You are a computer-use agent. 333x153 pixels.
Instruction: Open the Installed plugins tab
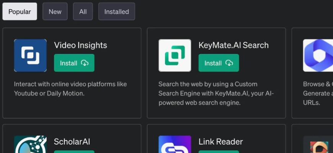pos(116,11)
